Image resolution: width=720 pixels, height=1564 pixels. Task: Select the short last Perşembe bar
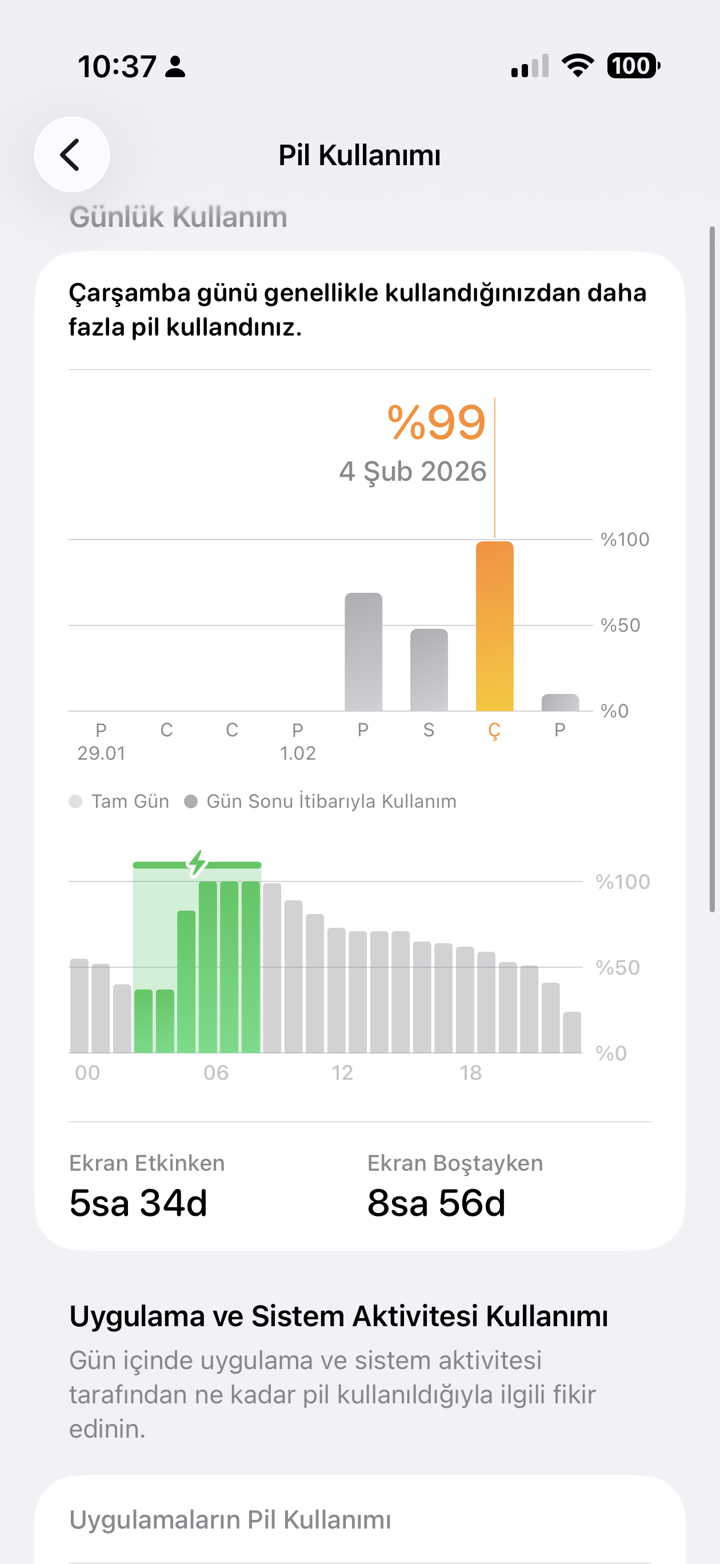coord(560,703)
